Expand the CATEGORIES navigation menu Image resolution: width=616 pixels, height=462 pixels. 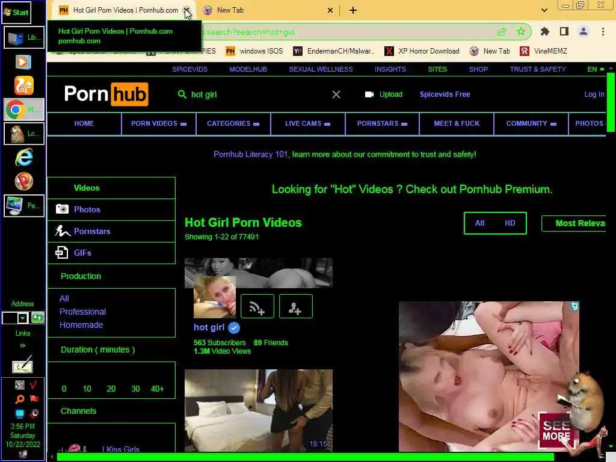pyautogui.click(x=233, y=123)
